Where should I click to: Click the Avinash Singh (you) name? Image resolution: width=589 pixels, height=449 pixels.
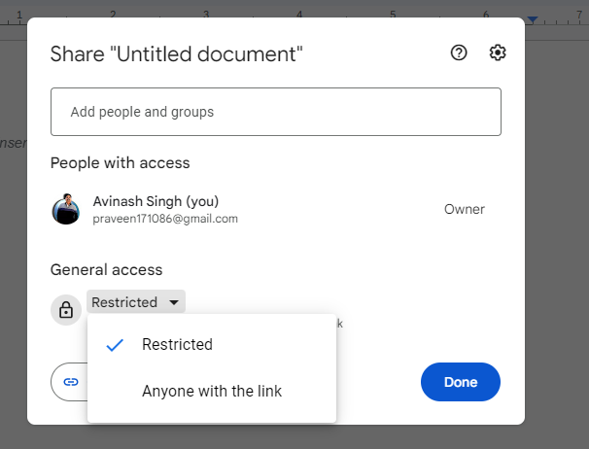(156, 201)
